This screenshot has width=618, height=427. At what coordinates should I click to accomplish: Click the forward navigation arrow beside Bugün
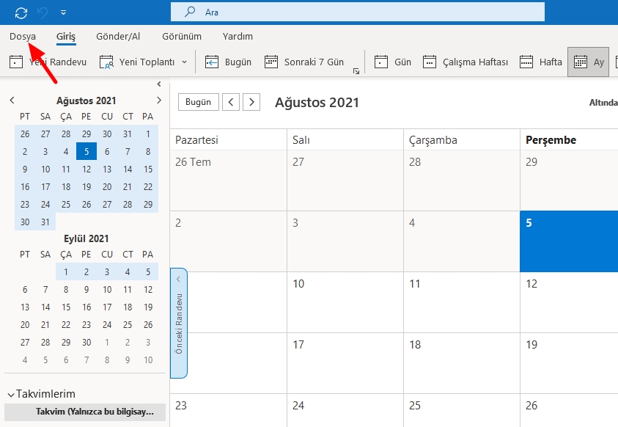click(x=251, y=102)
